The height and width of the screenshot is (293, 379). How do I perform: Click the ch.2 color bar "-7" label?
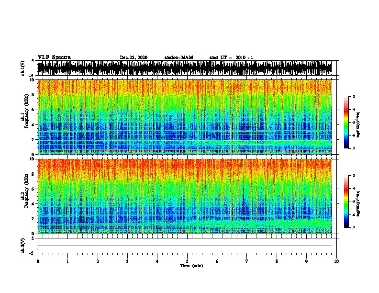[353, 227]
